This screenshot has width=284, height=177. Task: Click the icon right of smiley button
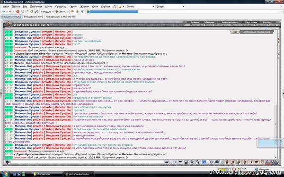point(217,162)
